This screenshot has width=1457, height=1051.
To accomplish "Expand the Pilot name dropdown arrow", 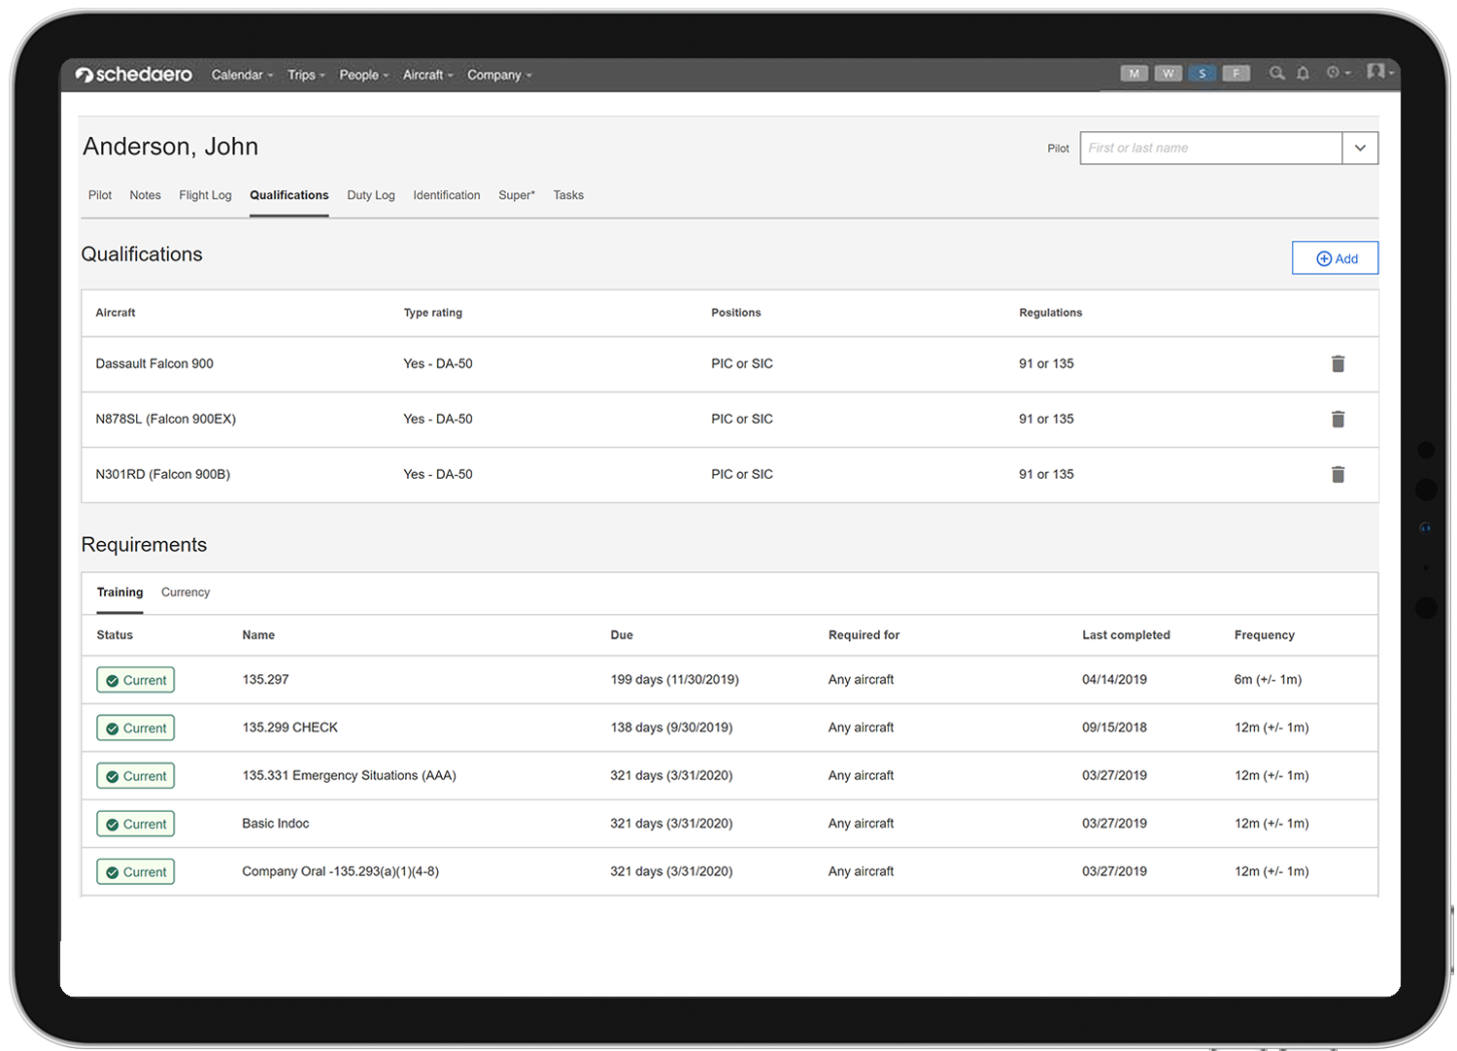I will (1360, 148).
